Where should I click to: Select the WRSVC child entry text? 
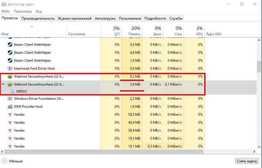pyautogui.click(x=22, y=92)
